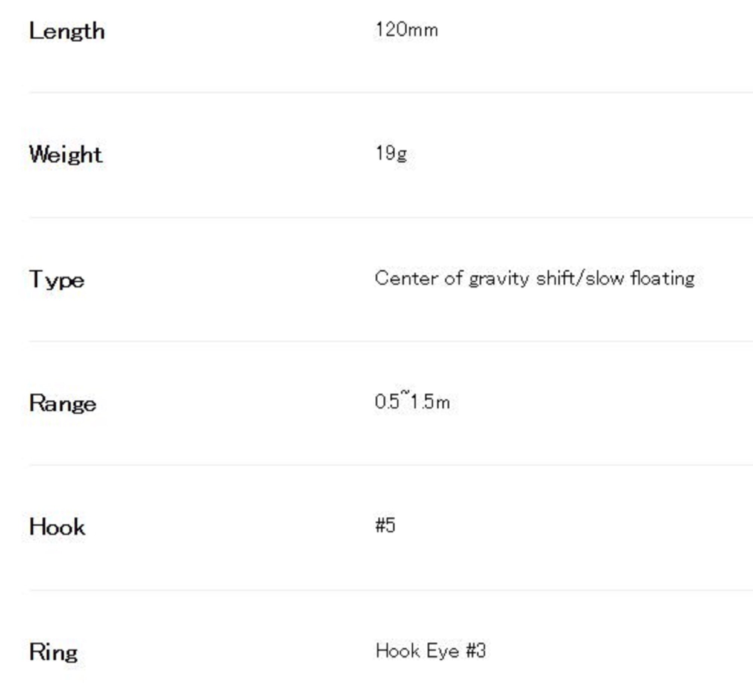The image size is (753, 692).
Task: Click the word 'floating' in Type value
Action: (x=662, y=279)
